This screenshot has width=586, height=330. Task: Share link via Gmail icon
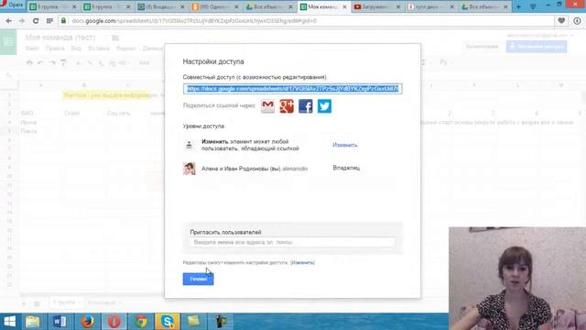(x=267, y=106)
